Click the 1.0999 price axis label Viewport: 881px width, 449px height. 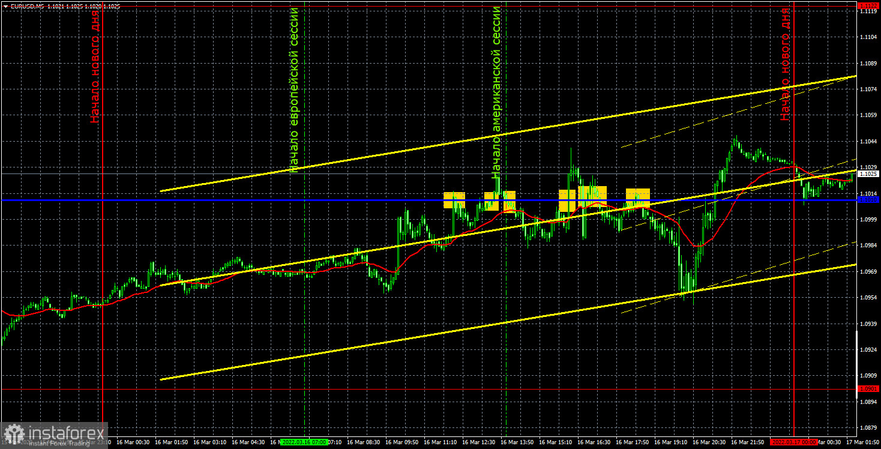tap(868, 219)
